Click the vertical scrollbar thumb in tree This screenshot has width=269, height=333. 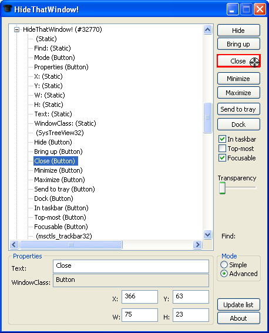tap(207, 117)
